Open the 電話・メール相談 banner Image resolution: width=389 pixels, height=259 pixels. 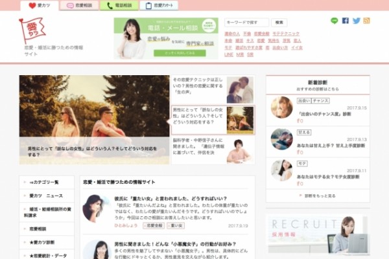pyautogui.click(x=166, y=38)
